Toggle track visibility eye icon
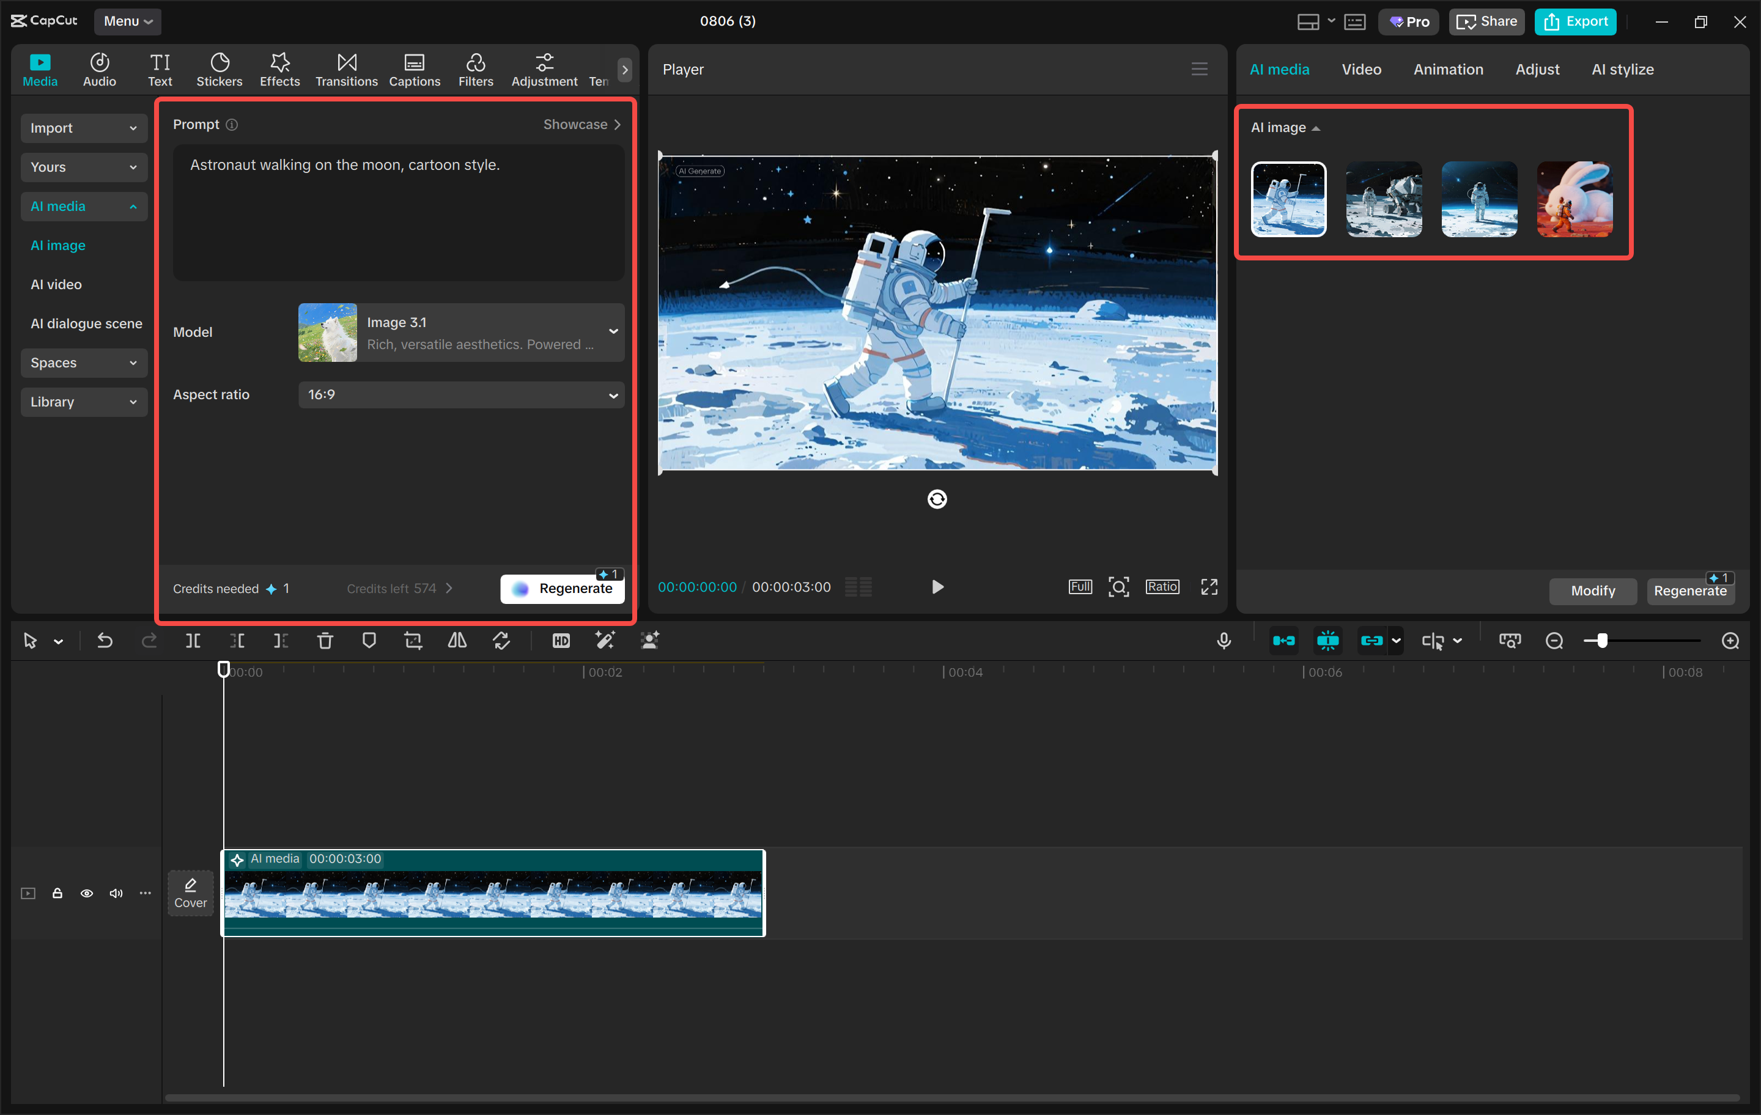 click(86, 892)
